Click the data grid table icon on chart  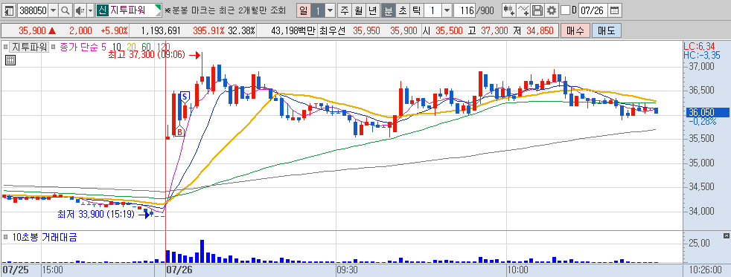pos(10,59)
